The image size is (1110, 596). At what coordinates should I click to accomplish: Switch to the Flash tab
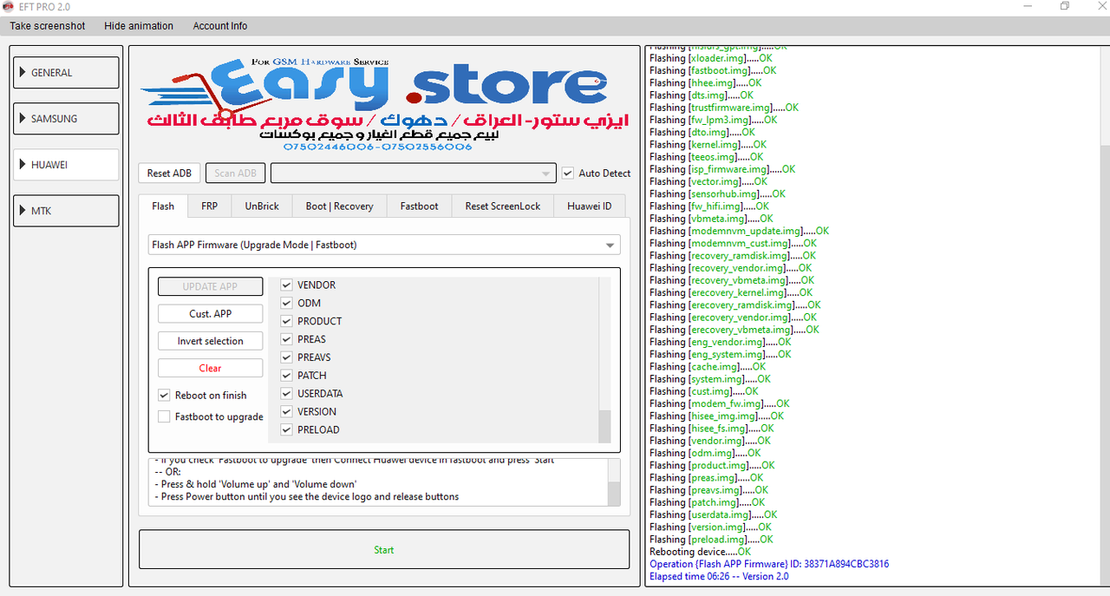163,206
